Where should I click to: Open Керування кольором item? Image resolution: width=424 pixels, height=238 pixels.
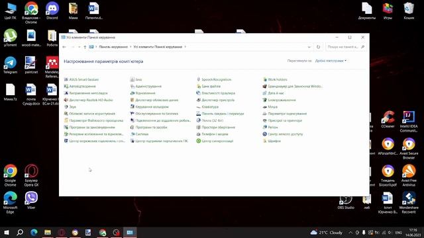pos(149,107)
